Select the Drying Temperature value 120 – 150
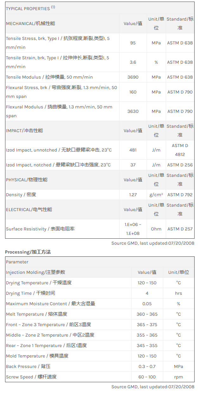This screenshot has height=393, width=199. point(147,283)
